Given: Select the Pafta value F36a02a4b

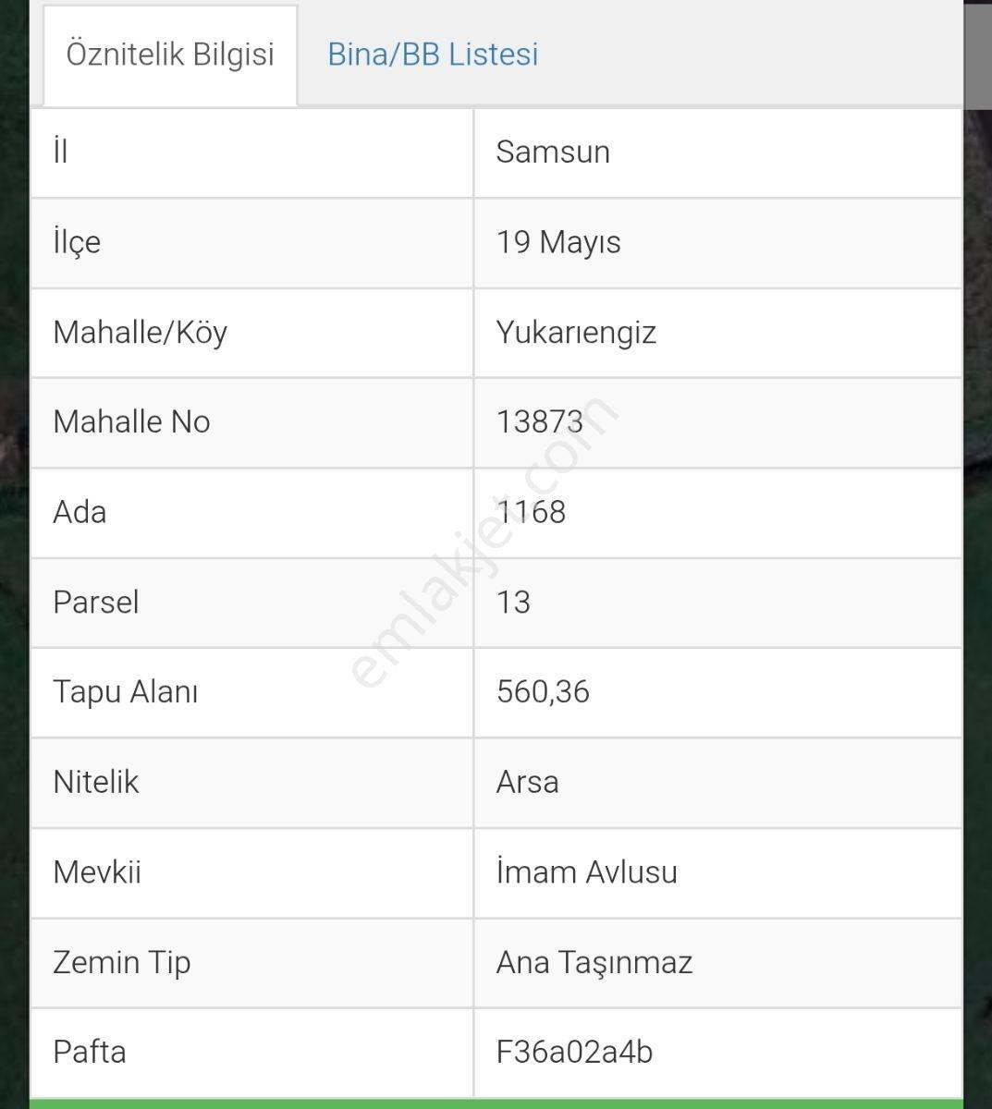Looking at the screenshot, I should (x=574, y=1052).
